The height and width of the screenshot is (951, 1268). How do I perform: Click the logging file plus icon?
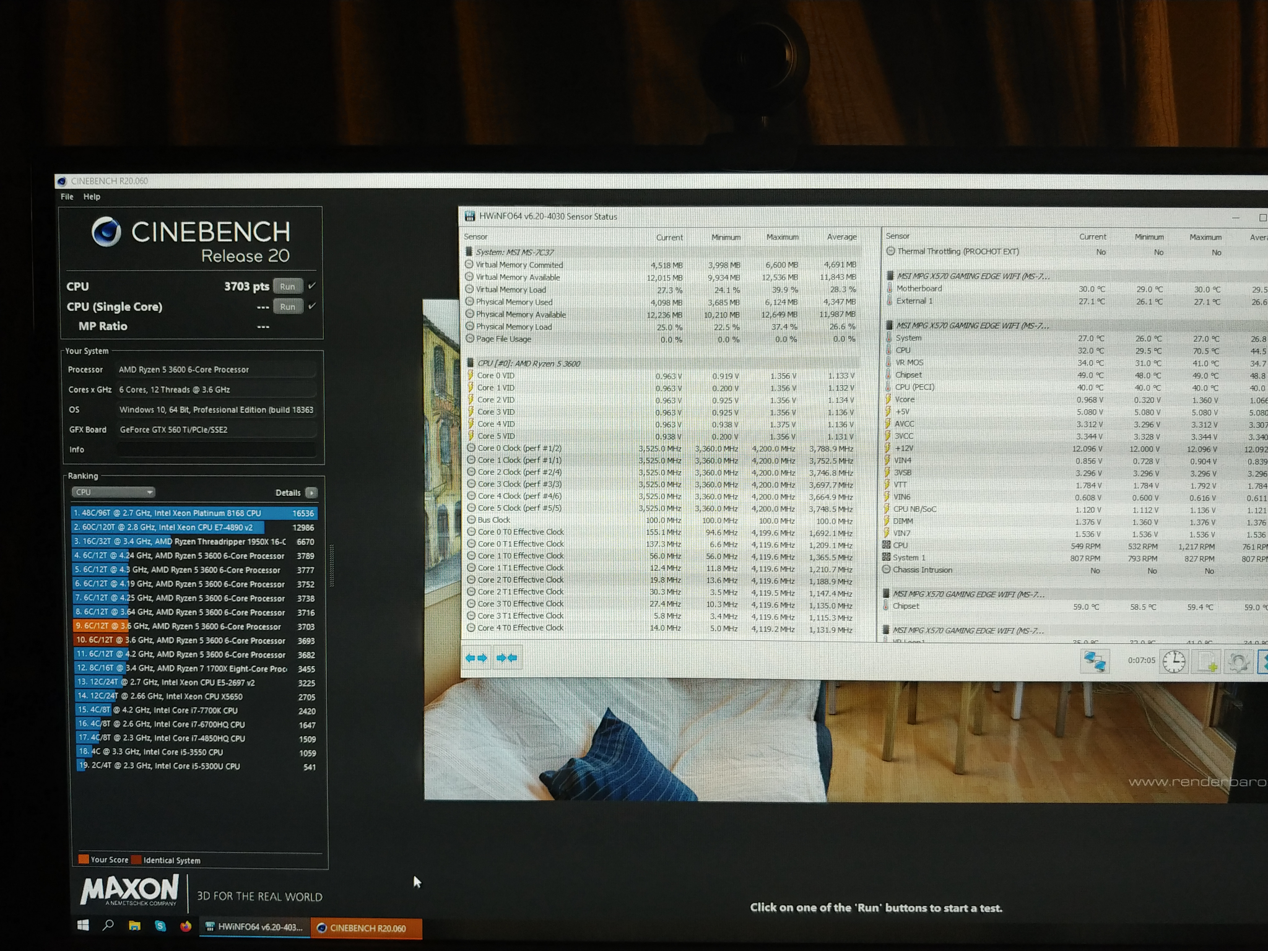coord(1206,662)
